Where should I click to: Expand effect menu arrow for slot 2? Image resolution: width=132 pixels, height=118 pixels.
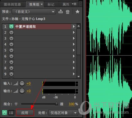click(74, 32)
